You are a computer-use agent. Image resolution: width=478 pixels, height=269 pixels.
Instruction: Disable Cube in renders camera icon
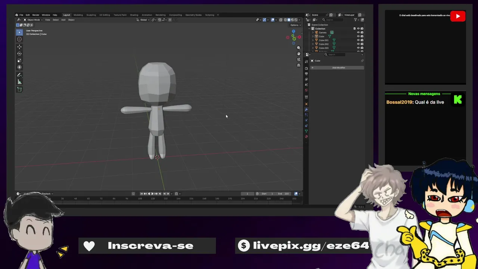tap(362, 36)
